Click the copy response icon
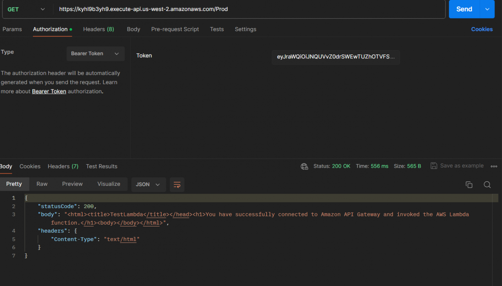Screen dimensions: 502x286 click(x=469, y=185)
